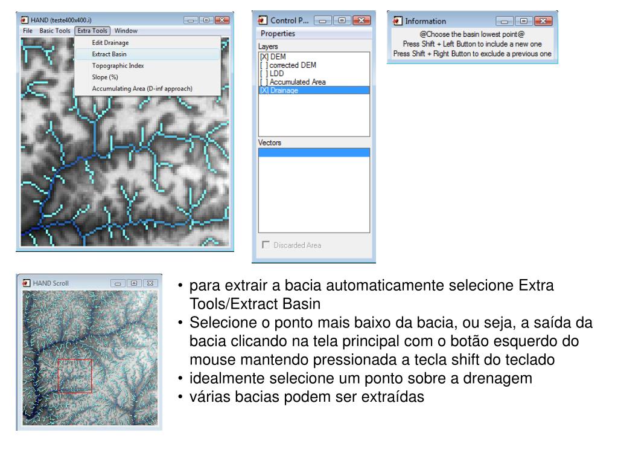Click the 'Choose the basin lowest point' text
This screenshot has width=618, height=464.
tap(472, 34)
